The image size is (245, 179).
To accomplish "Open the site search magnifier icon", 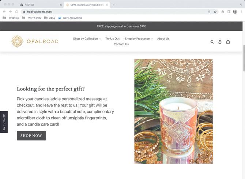I will pyautogui.click(x=212, y=42).
